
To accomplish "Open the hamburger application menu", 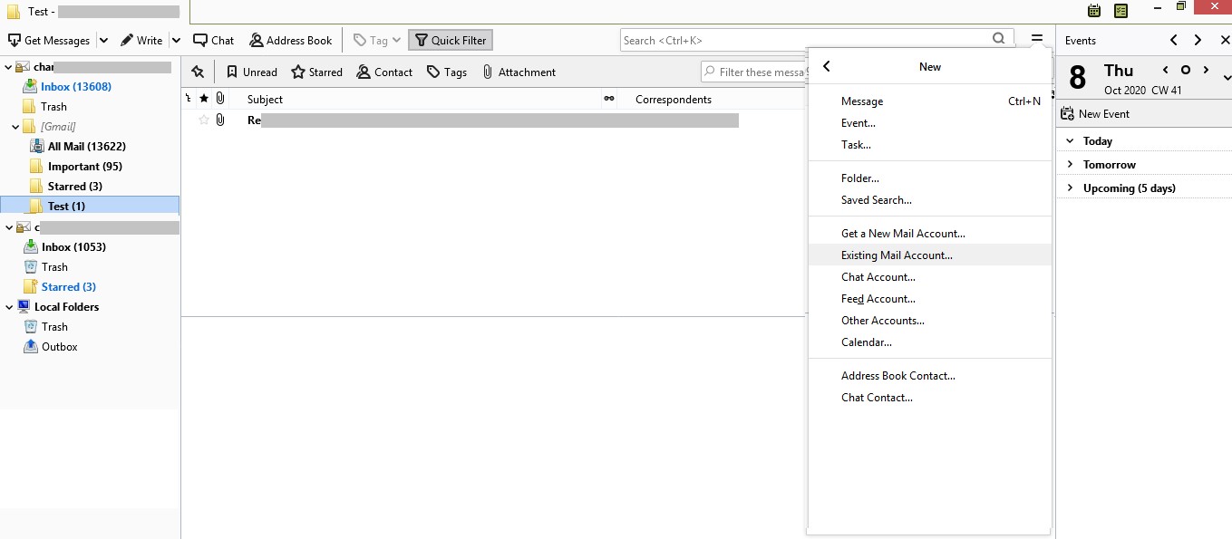I will click(1037, 40).
